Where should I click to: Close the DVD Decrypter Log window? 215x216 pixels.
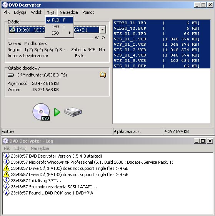point(210,141)
